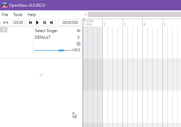Click the +00.0 volume value
This screenshot has height=127, width=181.
(76, 50)
